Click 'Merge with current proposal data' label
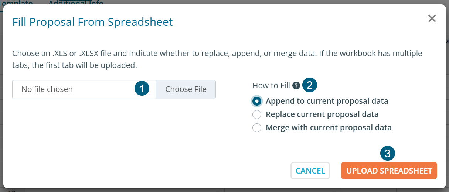The image size is (449, 192). click(329, 128)
